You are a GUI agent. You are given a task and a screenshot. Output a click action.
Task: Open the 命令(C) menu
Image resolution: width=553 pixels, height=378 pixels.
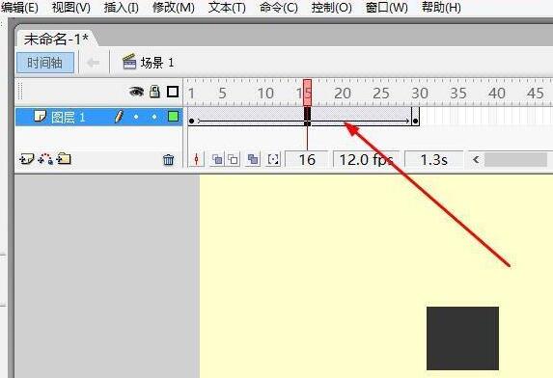(279, 7)
